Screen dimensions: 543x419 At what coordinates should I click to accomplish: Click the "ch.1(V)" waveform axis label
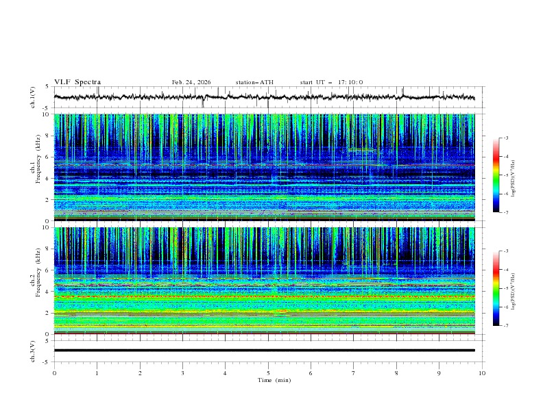tap(33, 97)
